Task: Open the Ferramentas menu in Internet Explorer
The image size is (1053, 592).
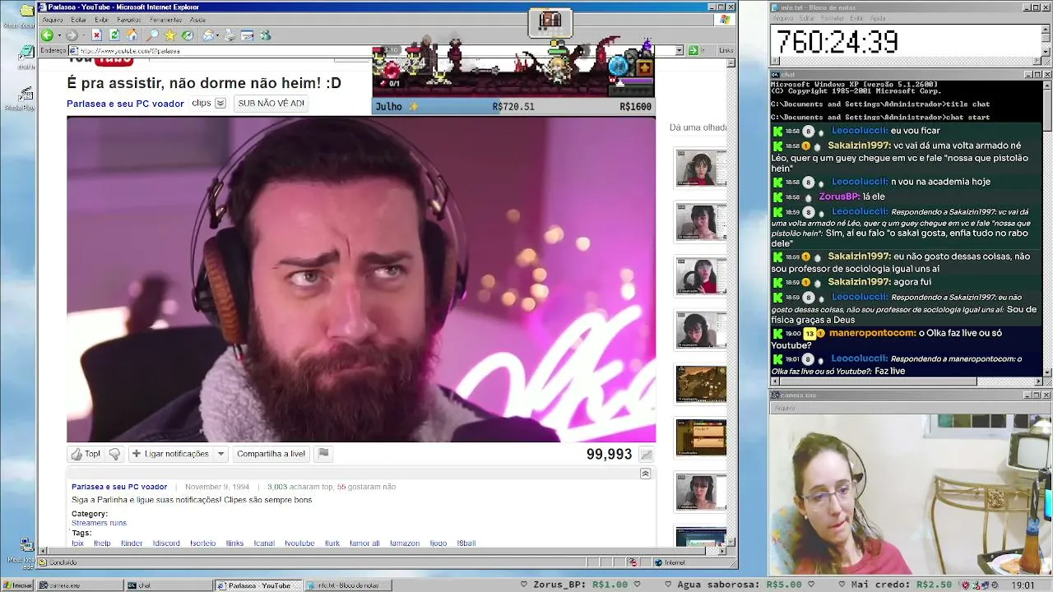Action: [165, 20]
